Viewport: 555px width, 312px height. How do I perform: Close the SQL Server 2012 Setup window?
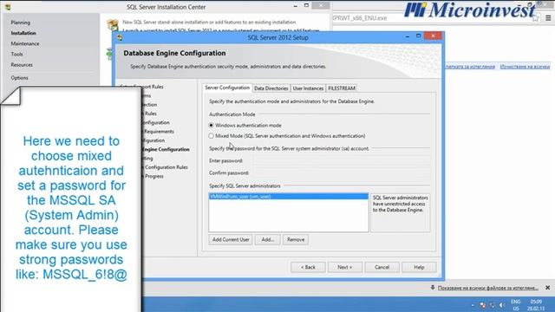coord(433,36)
